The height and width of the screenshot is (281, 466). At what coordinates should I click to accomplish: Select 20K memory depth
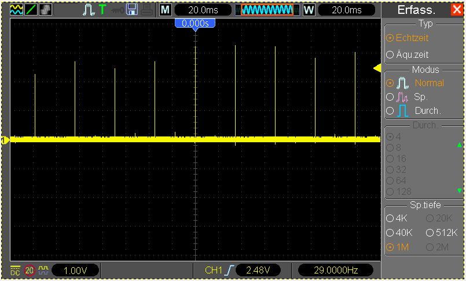point(439,219)
